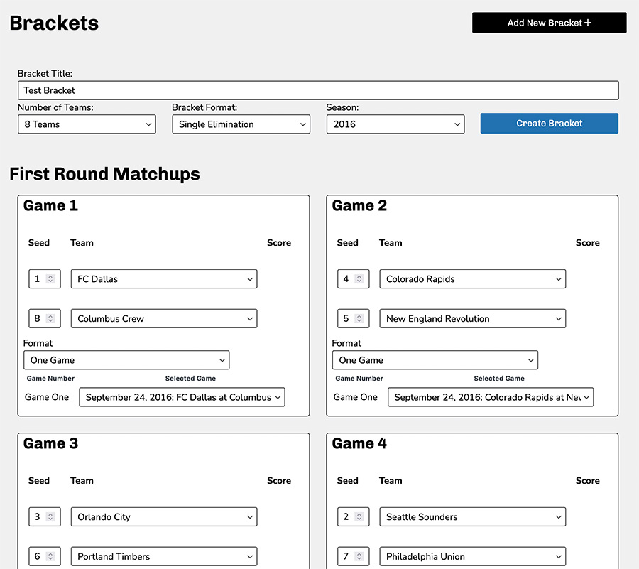Open the Bracket Format dropdown
639x569 pixels.
coord(241,124)
